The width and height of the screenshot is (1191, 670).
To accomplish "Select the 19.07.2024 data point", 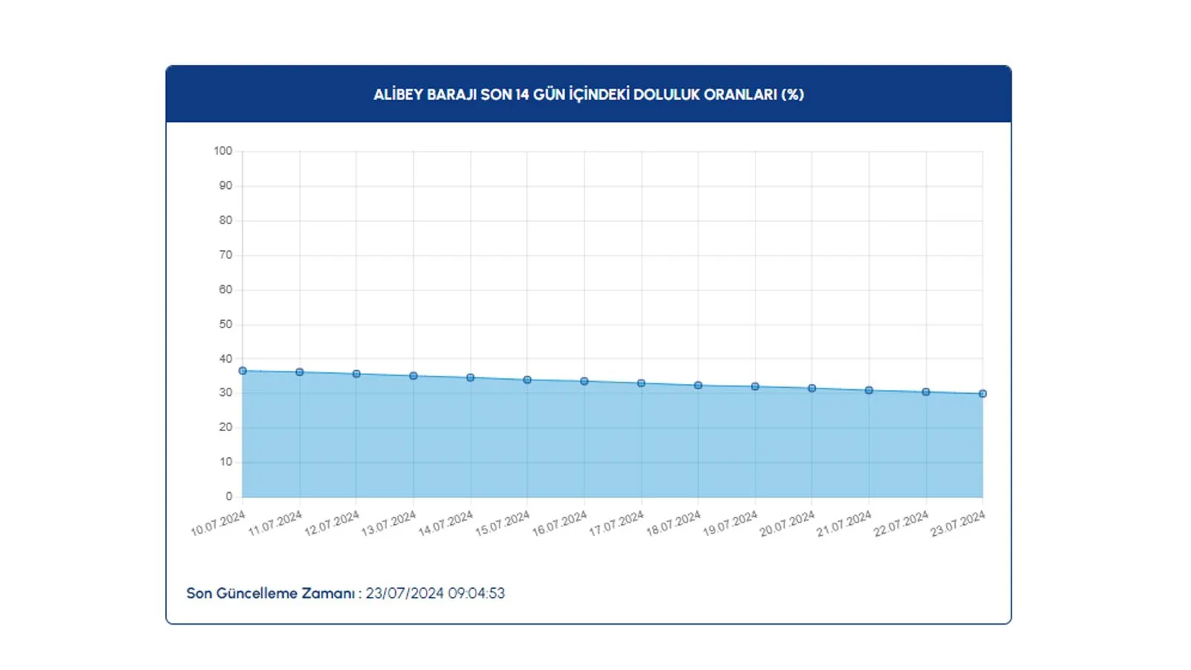I will 755,387.
